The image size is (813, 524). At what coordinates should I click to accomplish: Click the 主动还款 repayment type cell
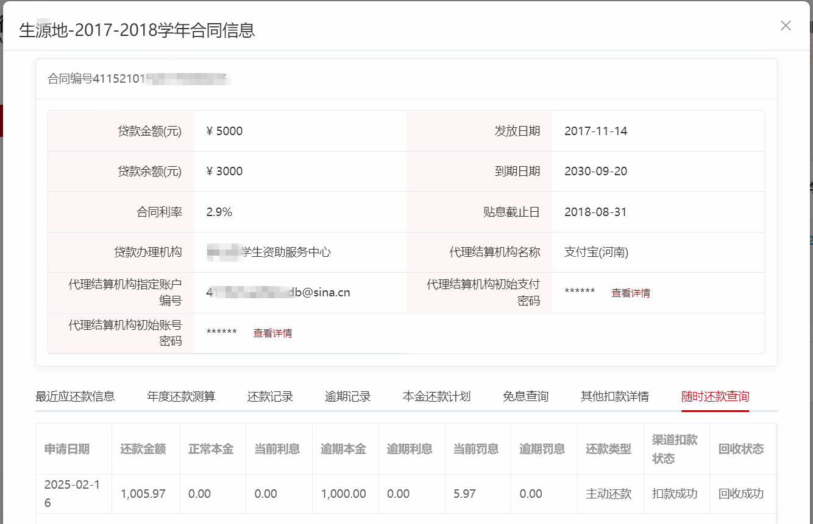point(608,494)
